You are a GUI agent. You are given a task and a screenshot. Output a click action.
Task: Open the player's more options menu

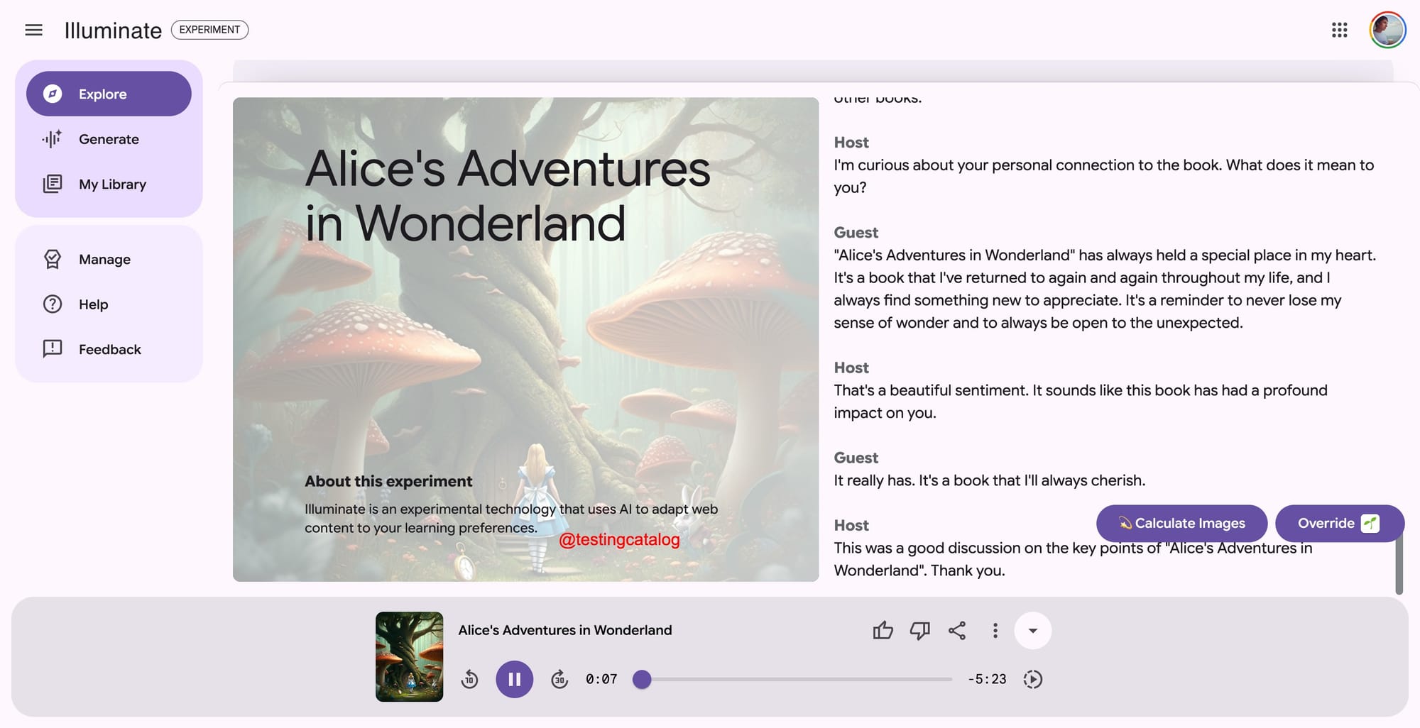click(995, 630)
